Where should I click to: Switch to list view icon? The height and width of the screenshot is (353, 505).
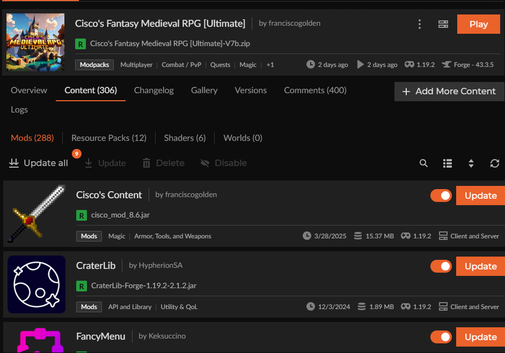click(448, 163)
